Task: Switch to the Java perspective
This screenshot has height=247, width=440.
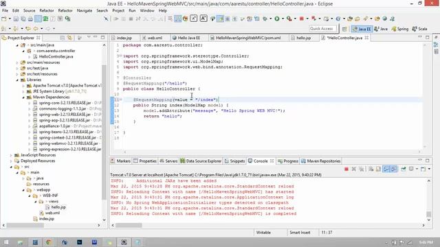Action: click(x=381, y=29)
